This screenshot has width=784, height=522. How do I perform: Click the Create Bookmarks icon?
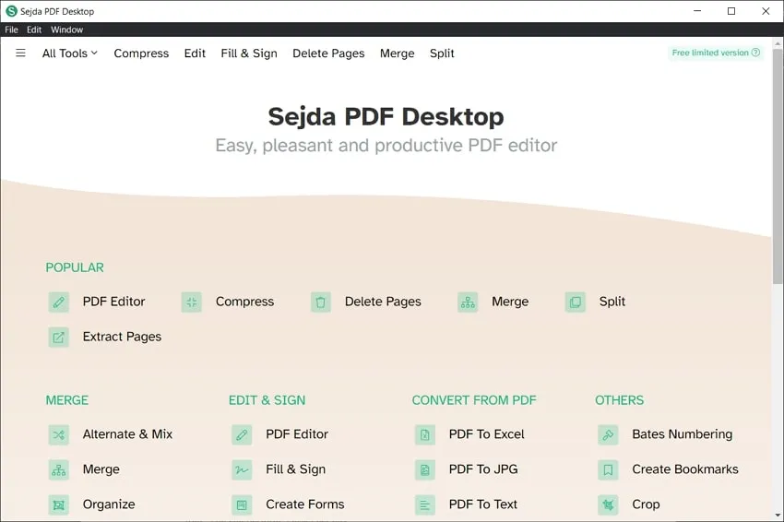pos(608,469)
